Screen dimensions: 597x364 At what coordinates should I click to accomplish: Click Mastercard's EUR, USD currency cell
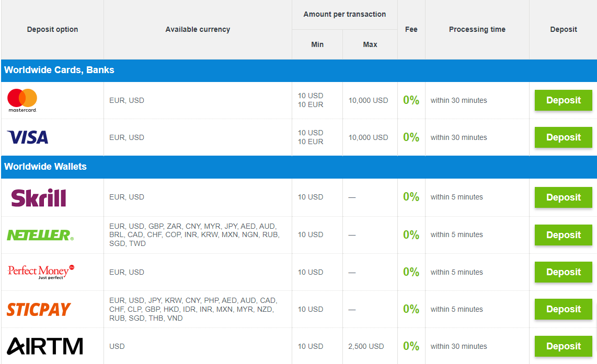tap(127, 100)
